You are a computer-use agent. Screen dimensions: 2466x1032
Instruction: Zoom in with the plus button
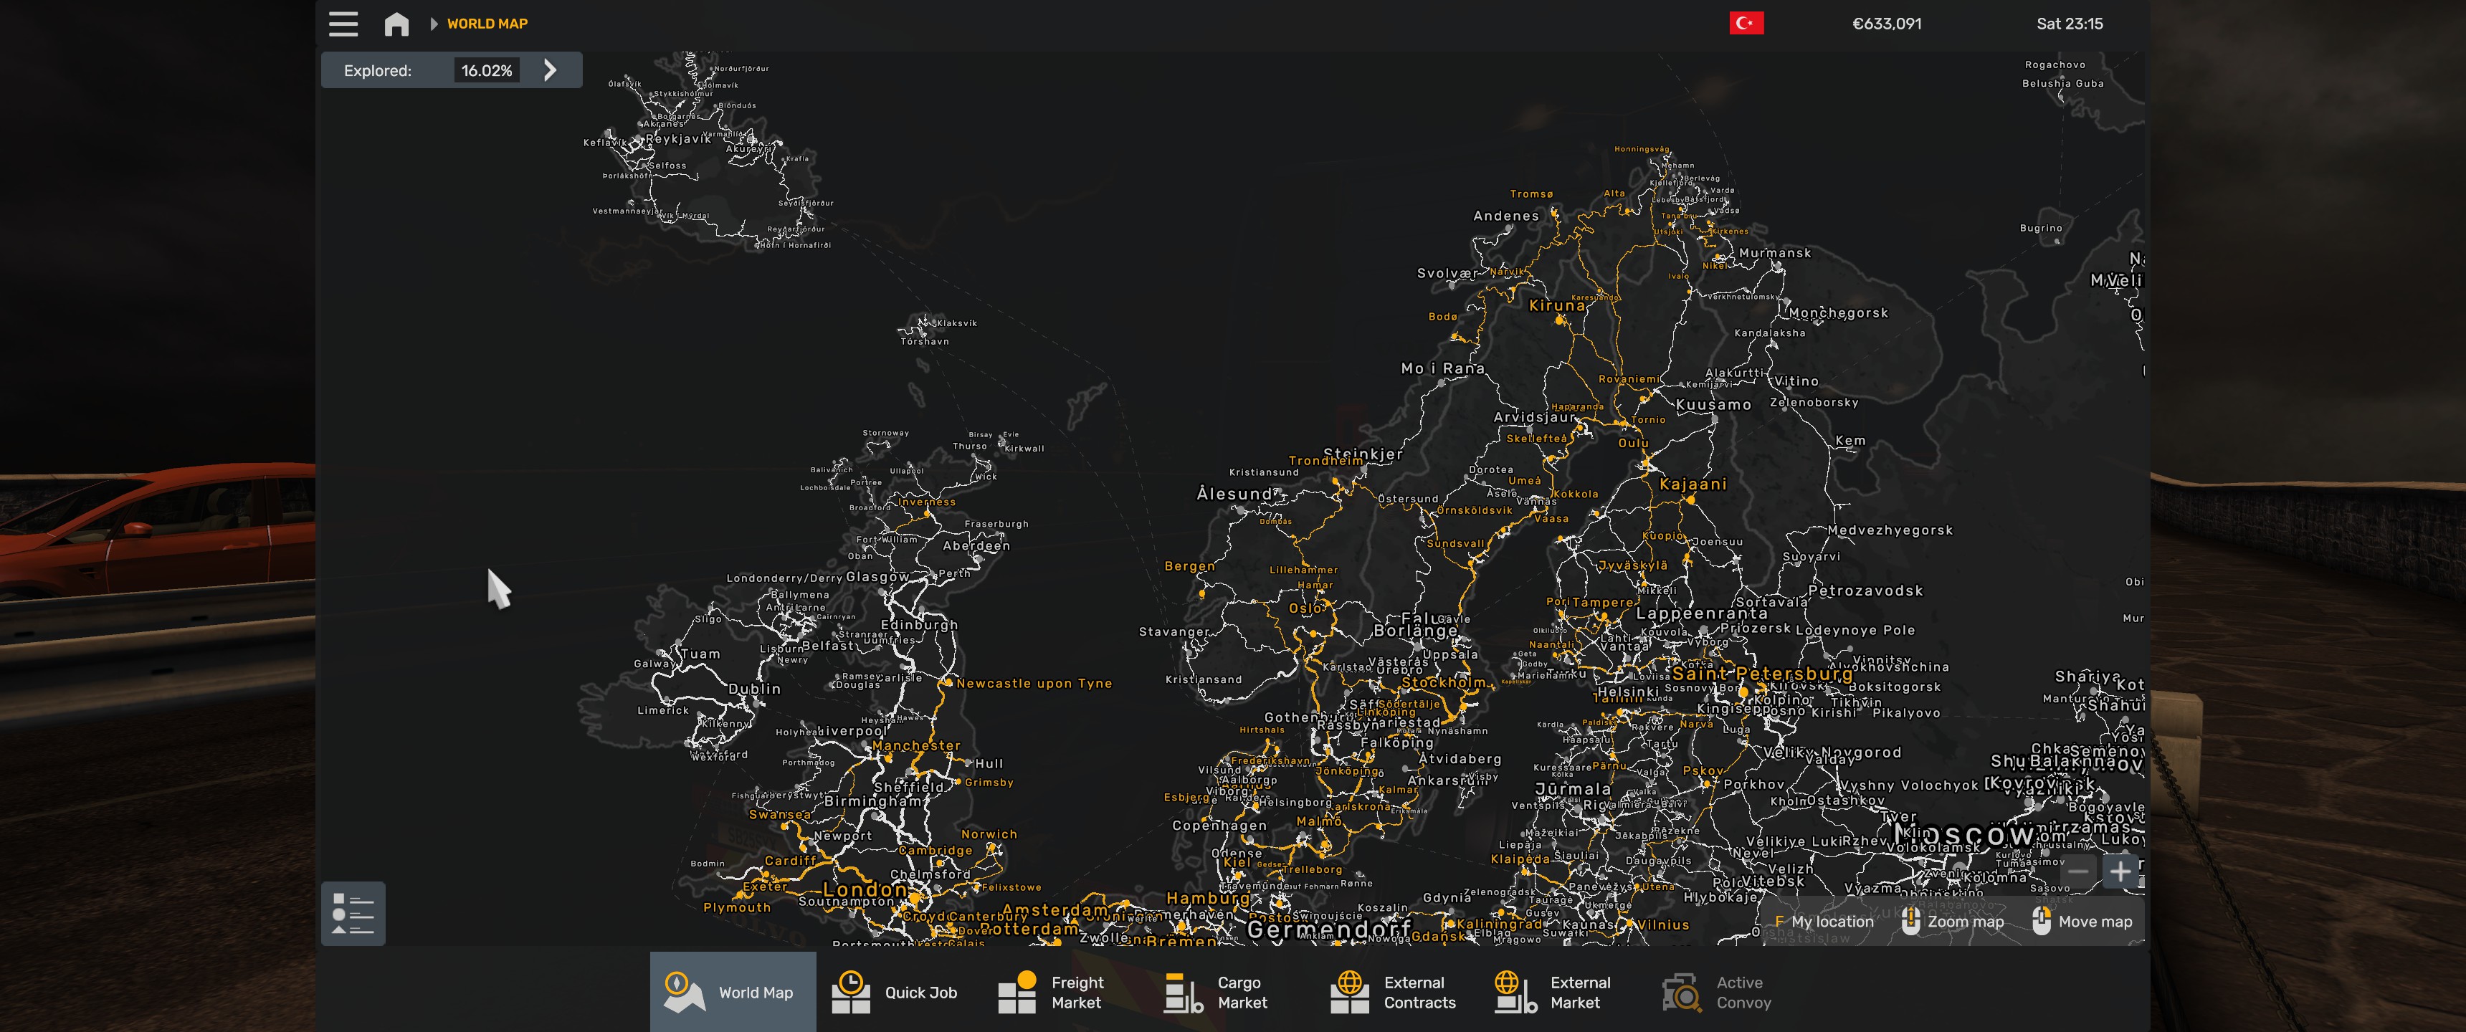(x=2120, y=871)
